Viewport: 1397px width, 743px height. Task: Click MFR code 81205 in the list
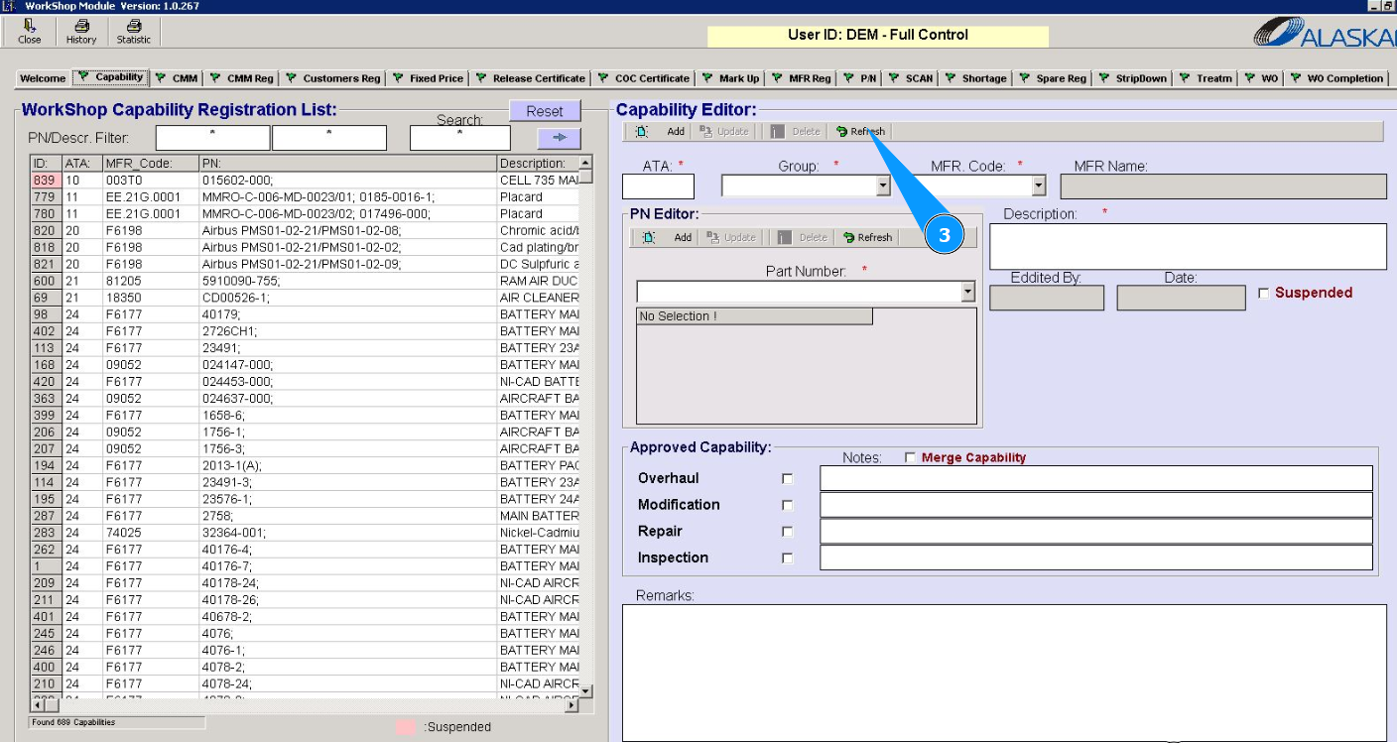tap(151, 281)
